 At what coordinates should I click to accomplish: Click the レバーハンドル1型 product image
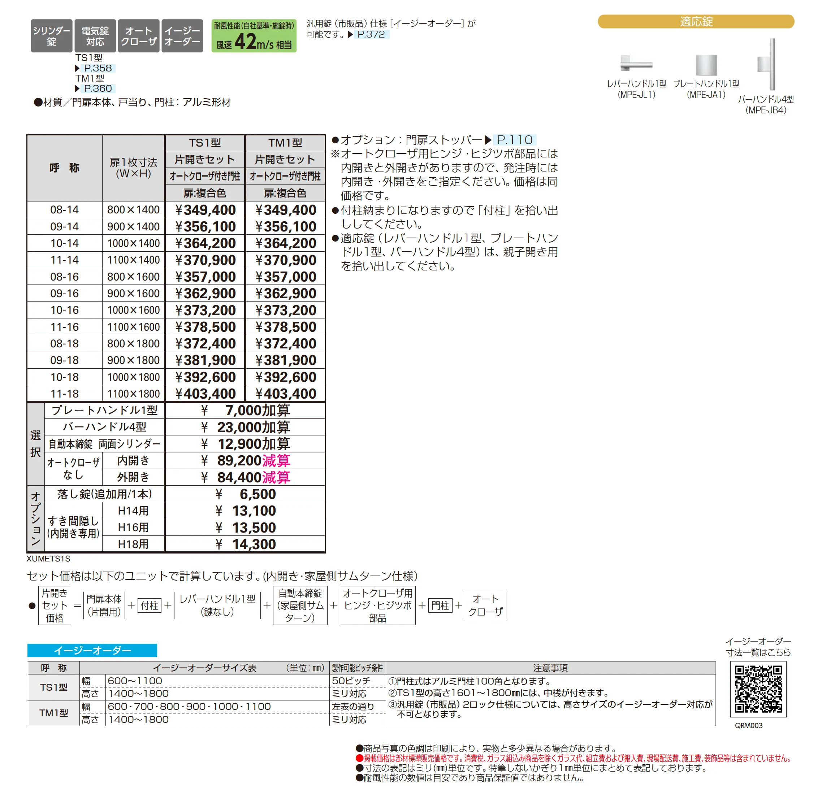pos(636,63)
